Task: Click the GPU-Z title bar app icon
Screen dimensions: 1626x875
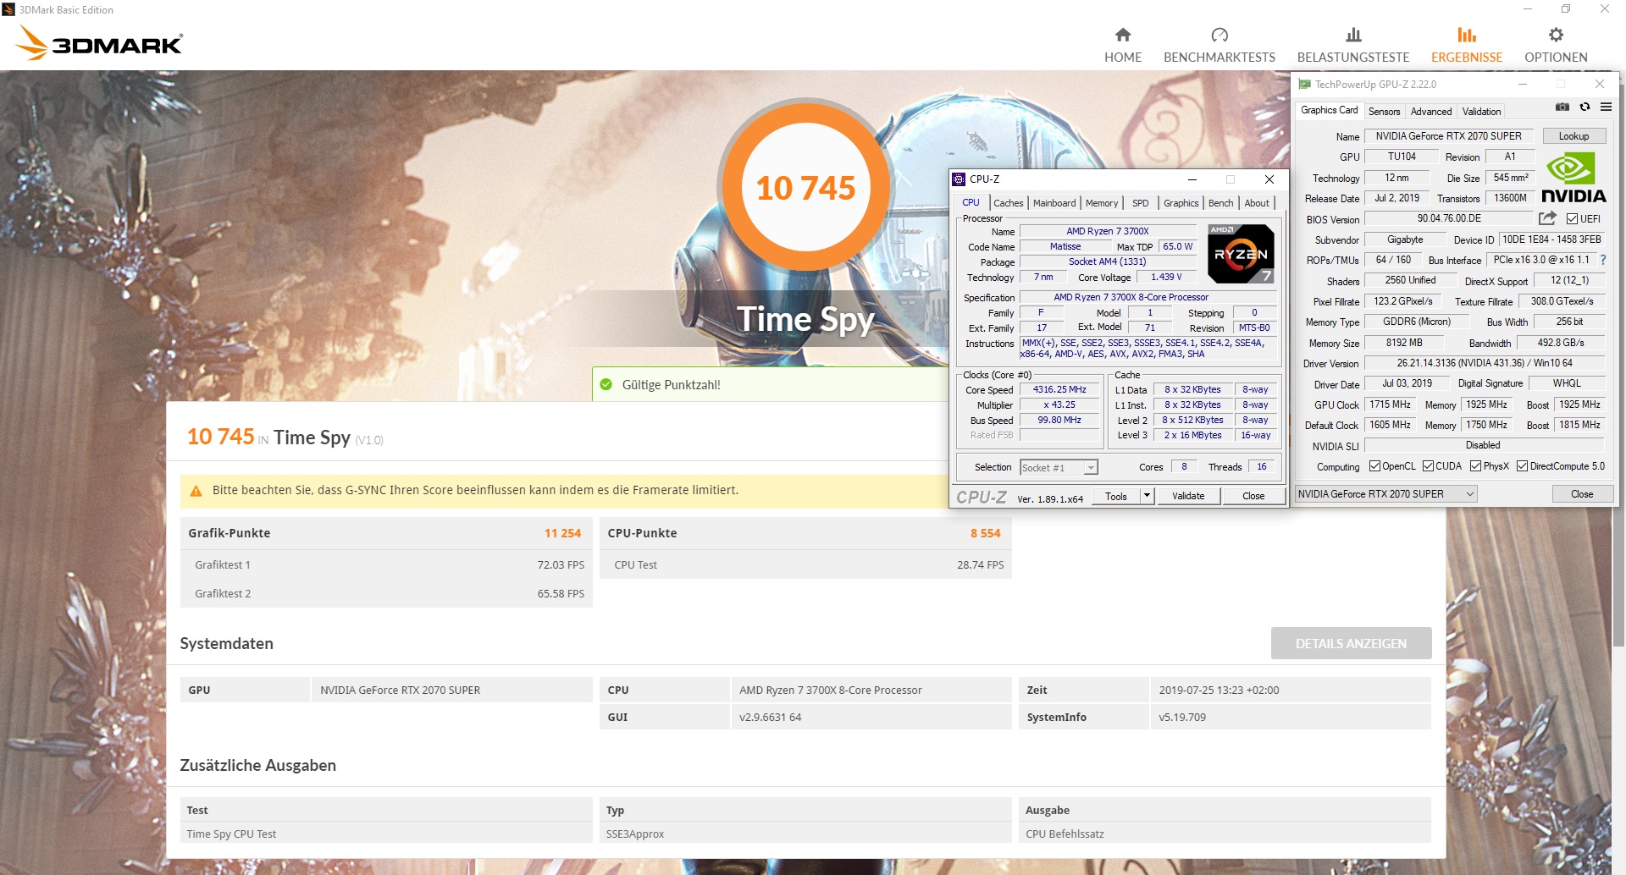Action: pos(1305,85)
